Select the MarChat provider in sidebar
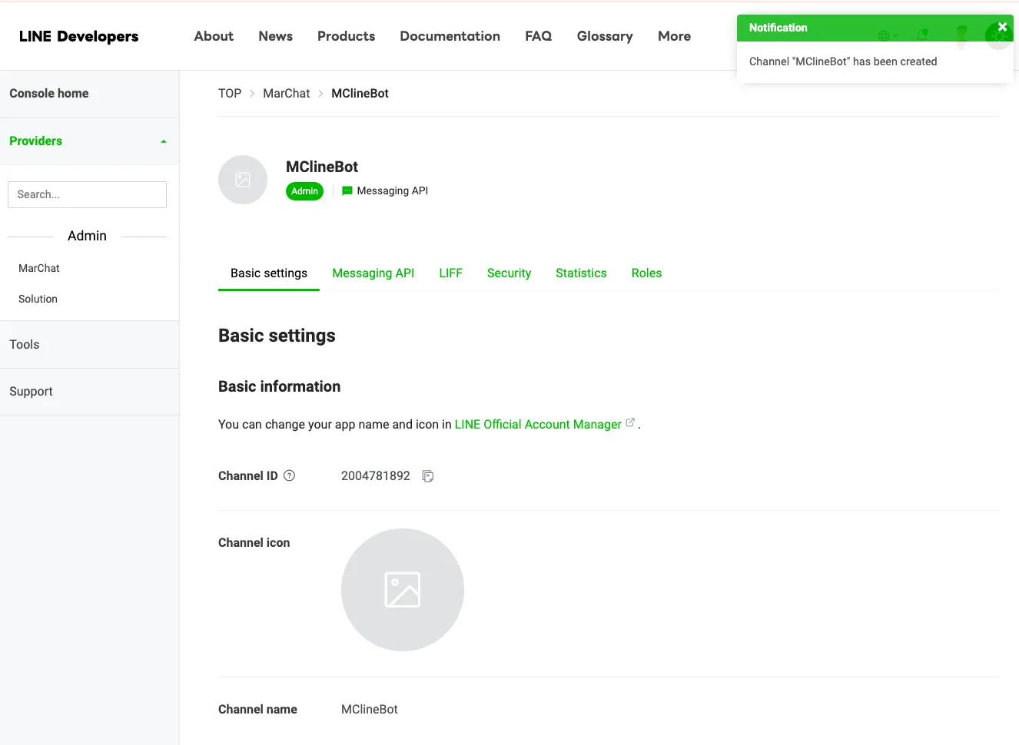Viewport: 1019px width, 745px height. (x=39, y=268)
